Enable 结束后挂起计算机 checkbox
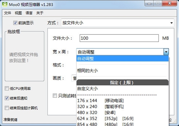179x126 pixels. [7, 108]
